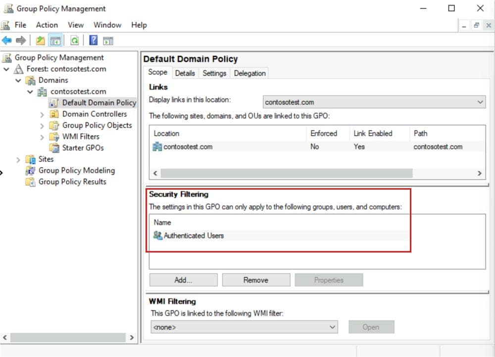Click the Path column header

pyautogui.click(x=447, y=134)
